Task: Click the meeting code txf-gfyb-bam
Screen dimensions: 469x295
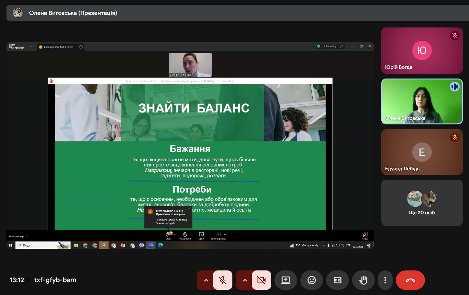Action: point(55,280)
